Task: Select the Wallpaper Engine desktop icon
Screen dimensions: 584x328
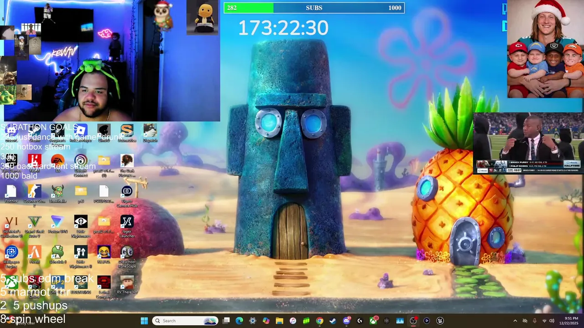Action: coord(11,257)
